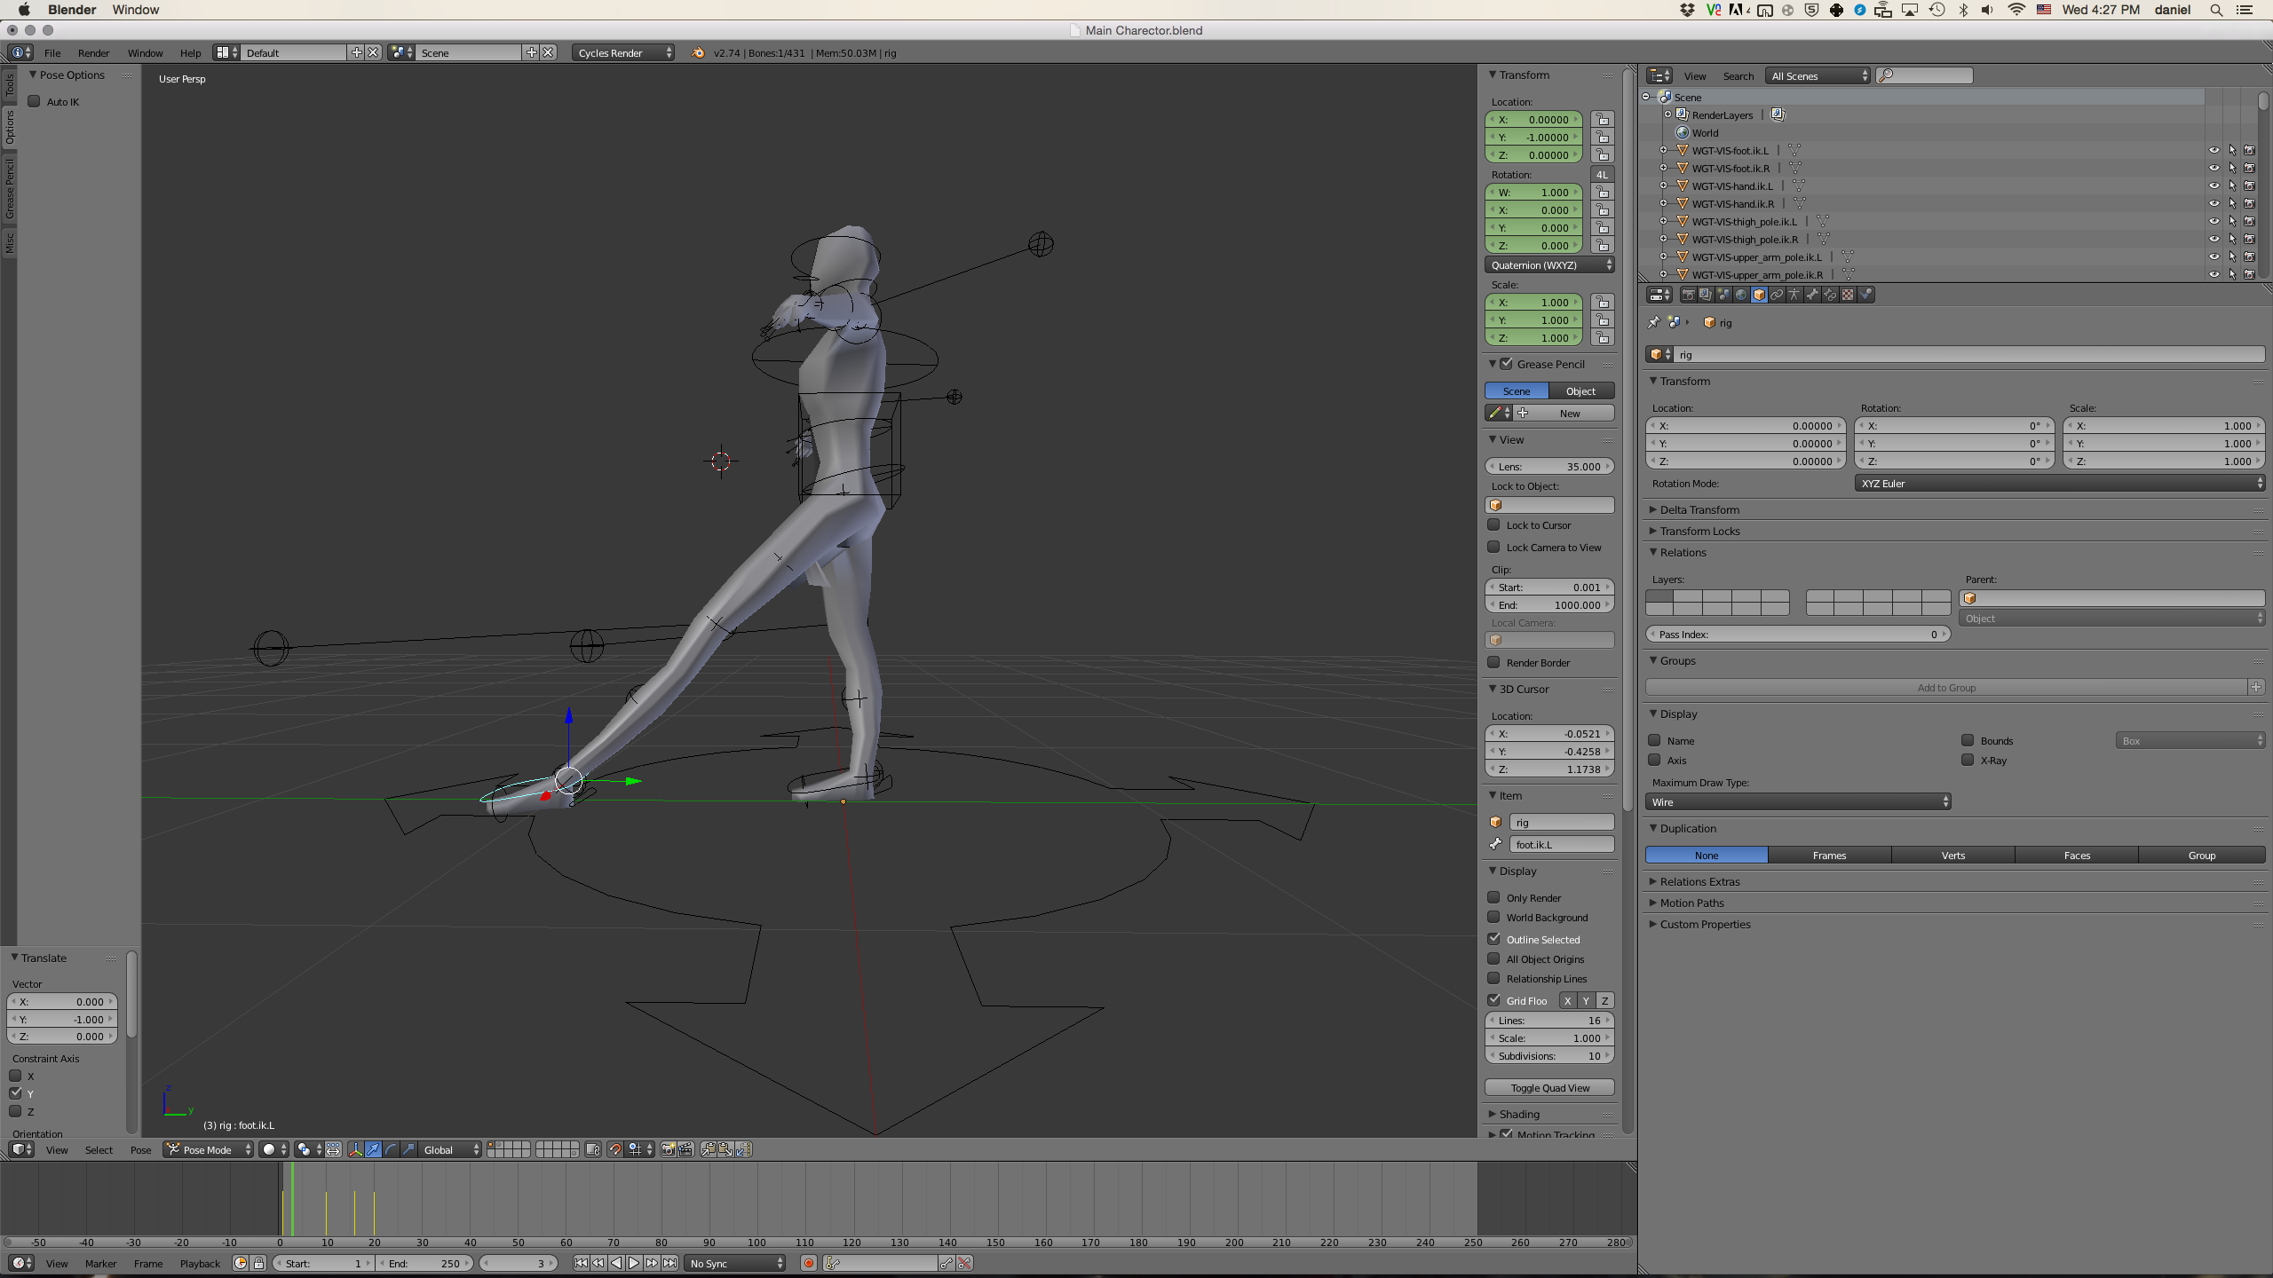The width and height of the screenshot is (2273, 1278).
Task: Play animation in reverse in timeline
Action: [x=616, y=1263]
